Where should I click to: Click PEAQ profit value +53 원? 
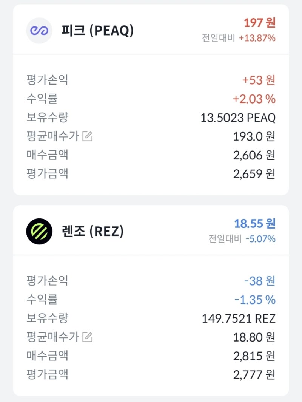(x=259, y=80)
